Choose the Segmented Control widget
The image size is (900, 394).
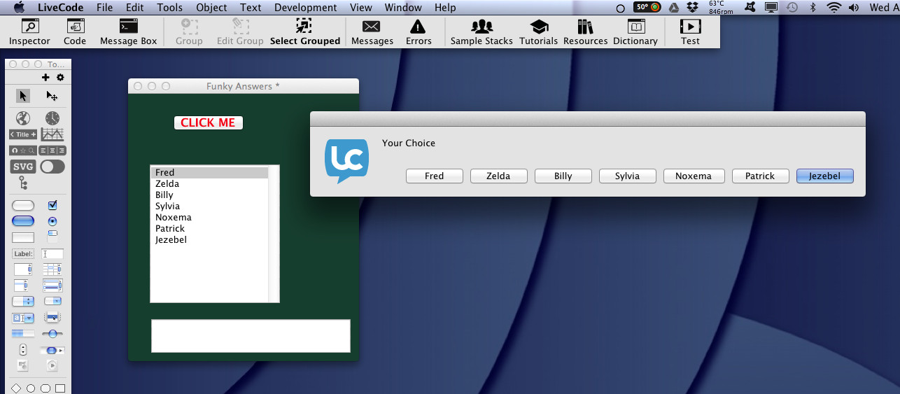52,150
